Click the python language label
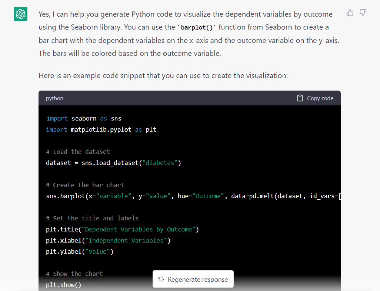Viewport: 380px width, 291px height. pos(54,98)
